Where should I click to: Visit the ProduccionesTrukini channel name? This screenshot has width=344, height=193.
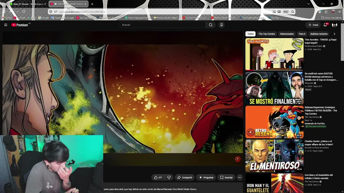(x=314, y=46)
